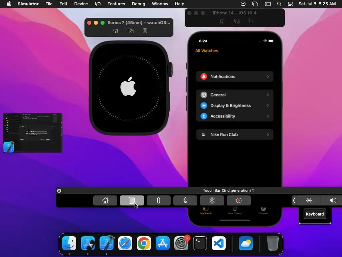
Task: Tap the concentric circles button on the Touch Bar
Action: pyautogui.click(x=212, y=200)
